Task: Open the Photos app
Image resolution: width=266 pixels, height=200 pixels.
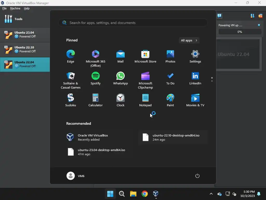Action: pyautogui.click(x=170, y=57)
